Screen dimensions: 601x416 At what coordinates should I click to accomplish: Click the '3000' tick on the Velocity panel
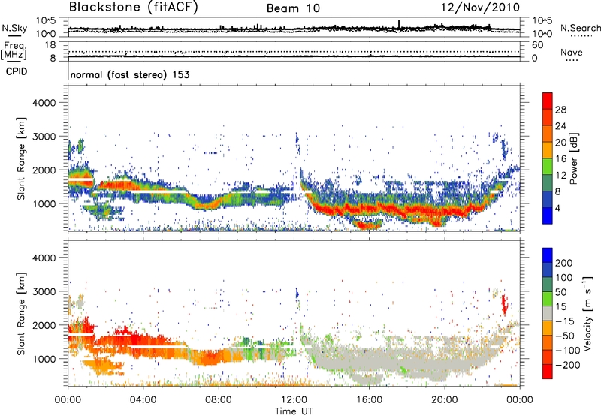click(x=44, y=291)
